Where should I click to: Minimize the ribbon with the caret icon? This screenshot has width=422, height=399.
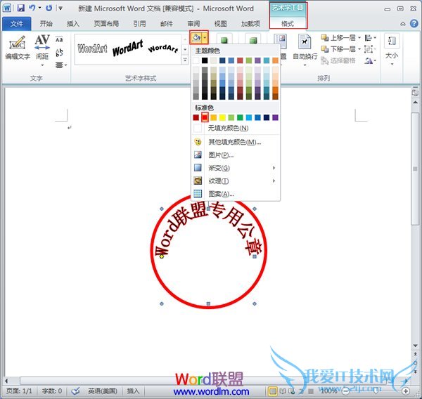coord(403,24)
